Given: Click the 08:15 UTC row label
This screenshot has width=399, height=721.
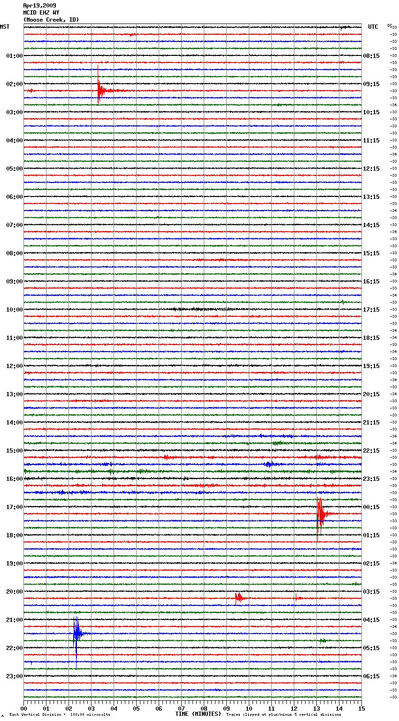Looking at the screenshot, I should tap(371, 56).
